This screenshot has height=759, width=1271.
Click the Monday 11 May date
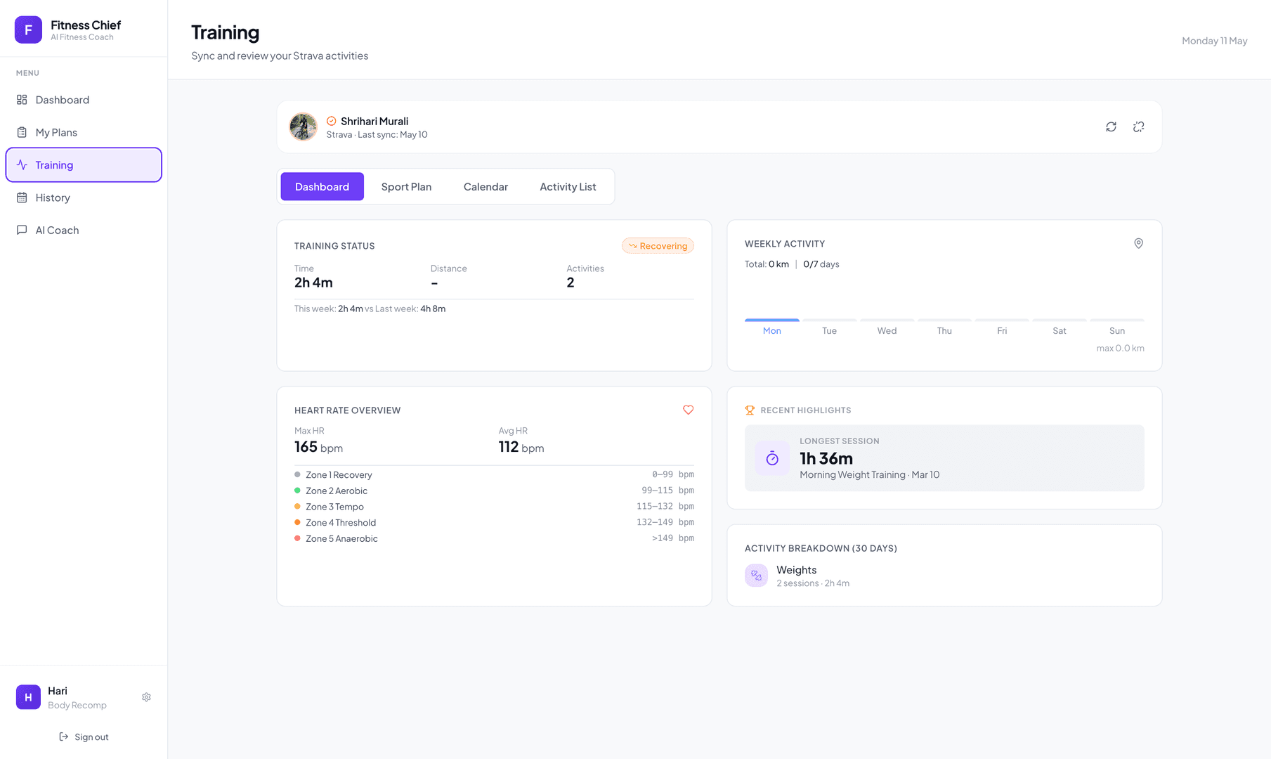[x=1214, y=41]
